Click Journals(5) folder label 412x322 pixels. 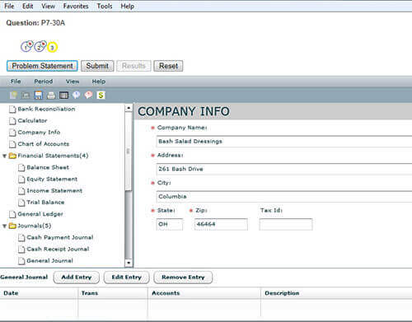(35, 226)
